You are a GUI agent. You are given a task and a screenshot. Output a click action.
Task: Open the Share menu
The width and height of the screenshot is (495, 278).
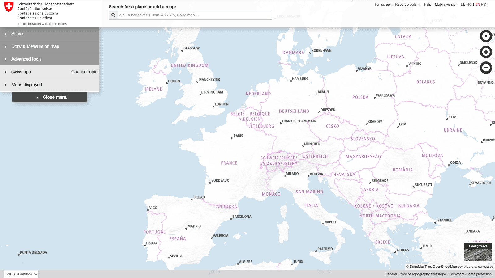(x=17, y=34)
